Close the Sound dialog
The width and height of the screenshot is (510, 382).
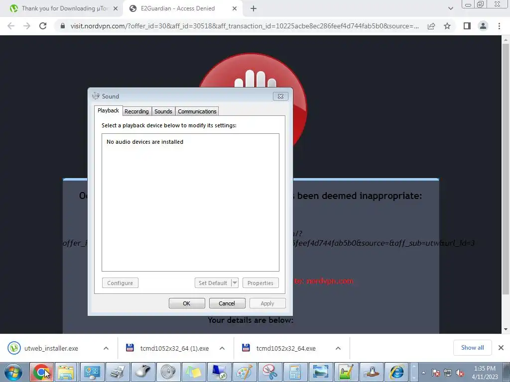(280, 96)
